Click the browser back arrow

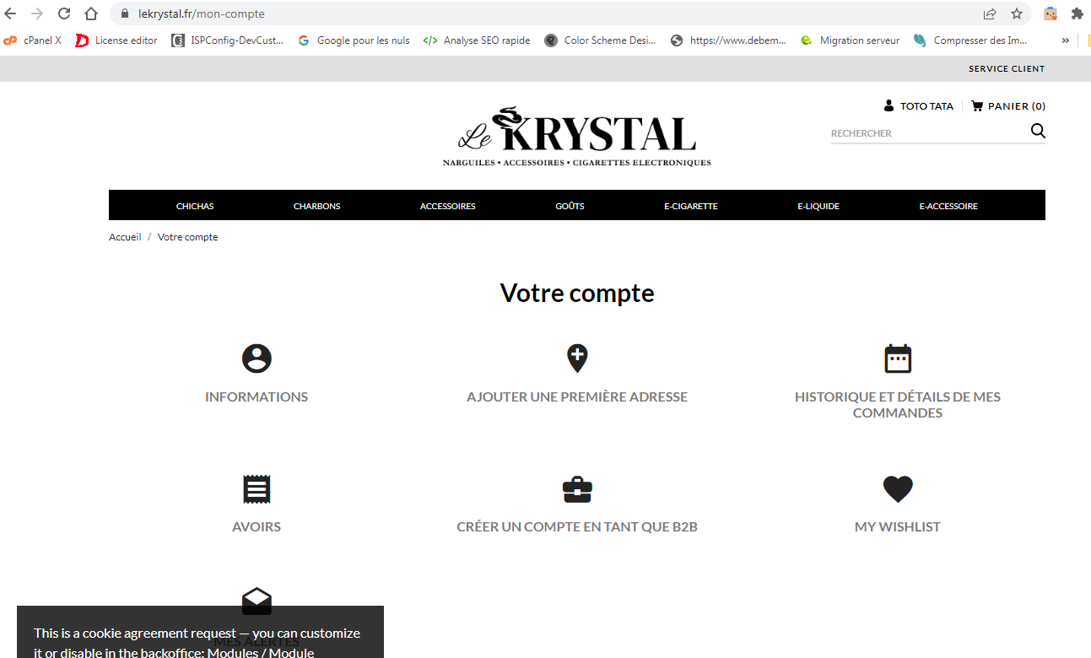click(11, 13)
